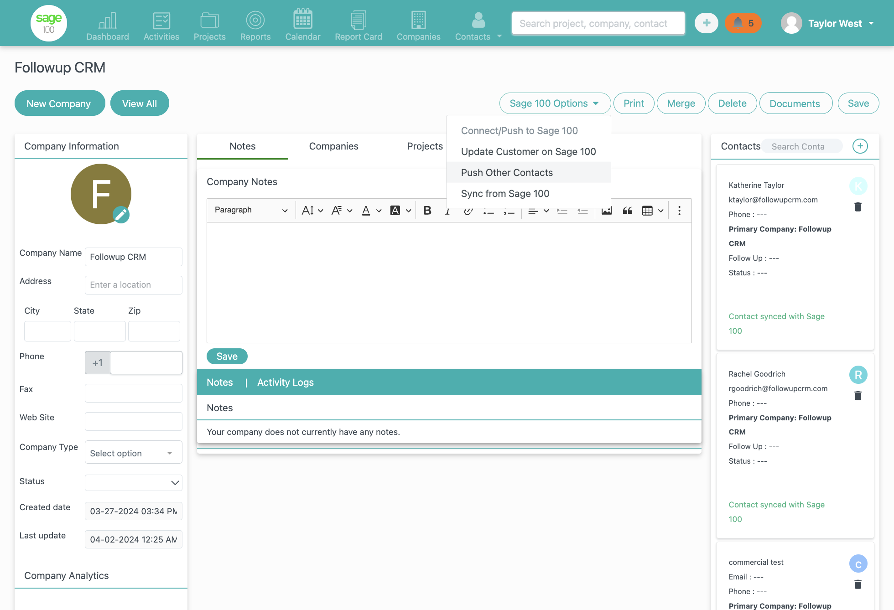Edit company logo with pencil icon
This screenshot has height=610, width=894.
pyautogui.click(x=121, y=214)
